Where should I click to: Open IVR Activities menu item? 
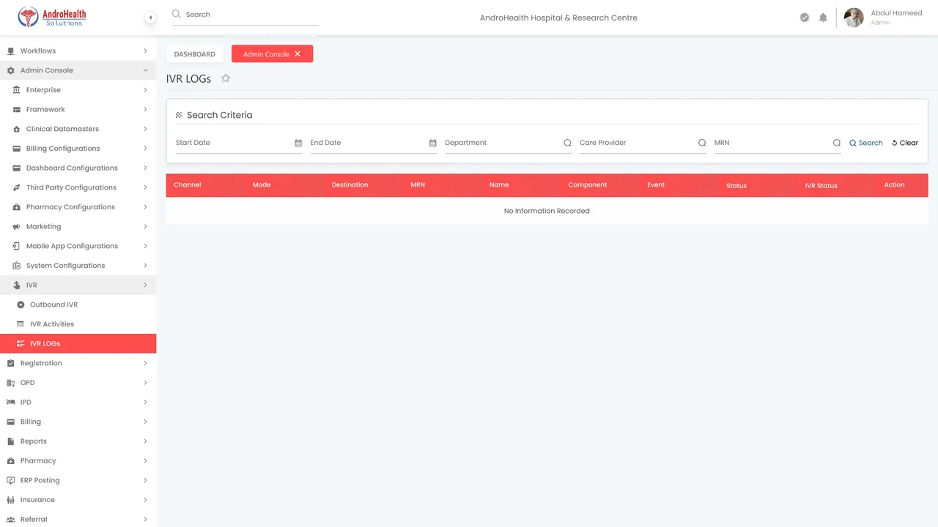pyautogui.click(x=78, y=324)
